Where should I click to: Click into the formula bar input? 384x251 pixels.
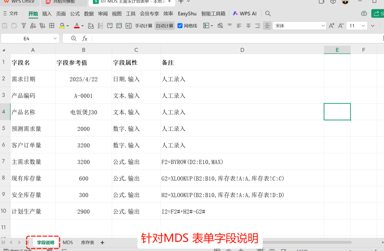point(236,39)
